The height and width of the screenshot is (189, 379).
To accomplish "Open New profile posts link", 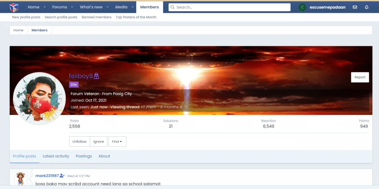I will (26, 17).
